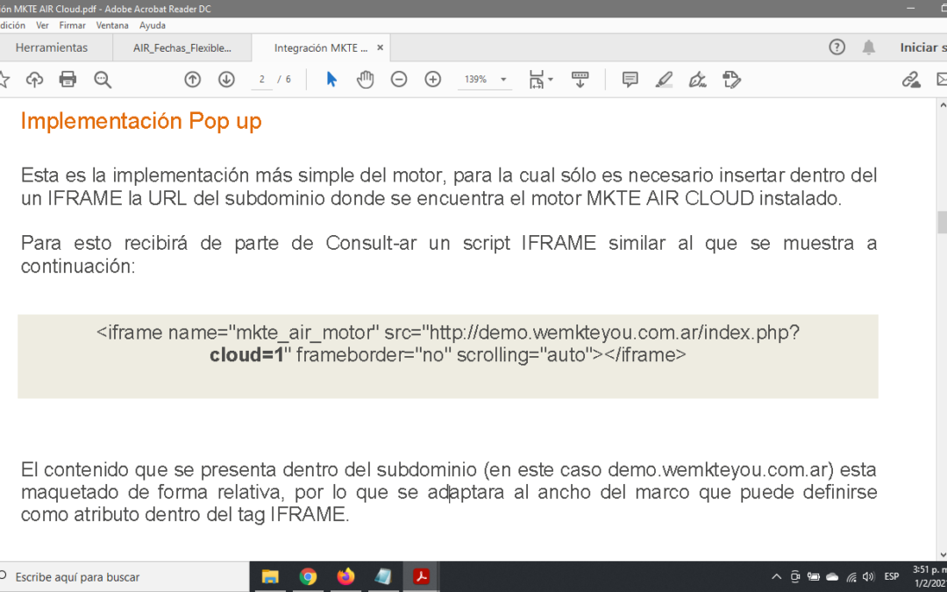Select the highlight text tool
Viewport: 947px width, 592px height.
pyautogui.click(x=664, y=79)
